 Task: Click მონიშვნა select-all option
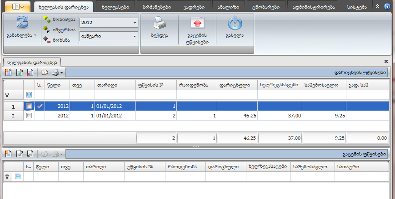[x=59, y=19]
